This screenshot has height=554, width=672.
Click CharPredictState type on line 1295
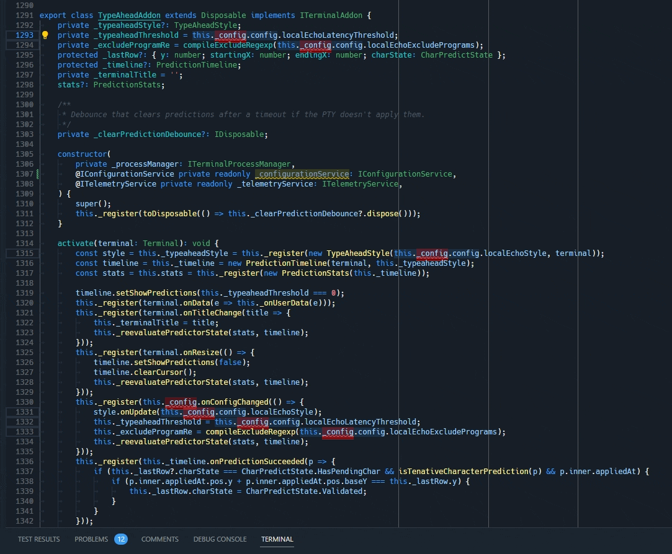tap(457, 55)
